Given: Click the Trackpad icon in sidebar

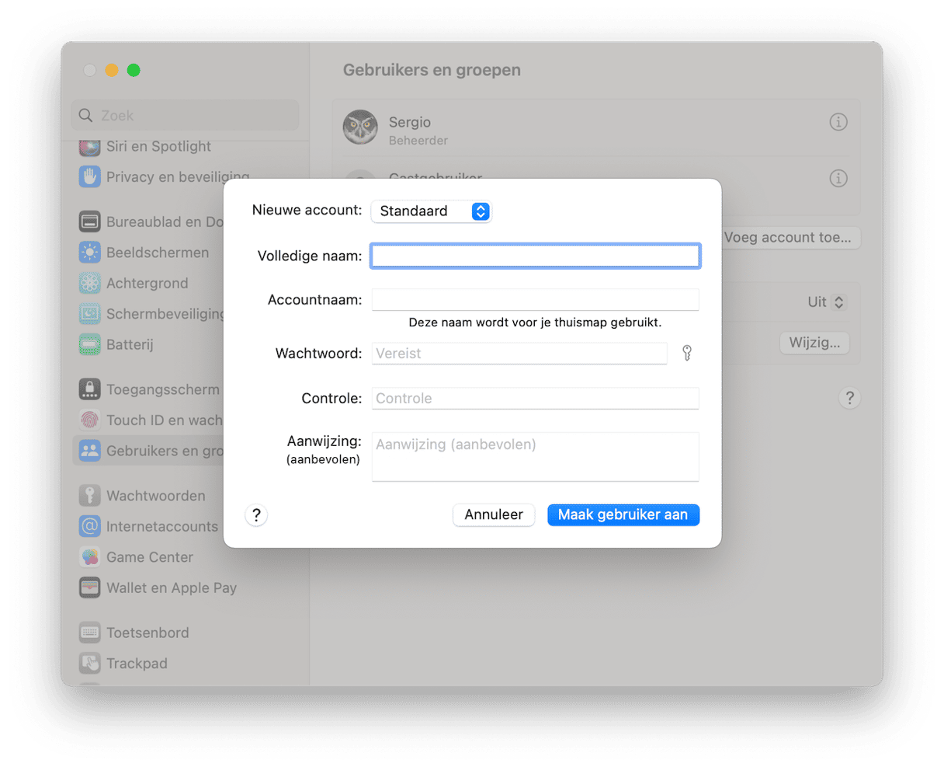Looking at the screenshot, I should [x=90, y=664].
